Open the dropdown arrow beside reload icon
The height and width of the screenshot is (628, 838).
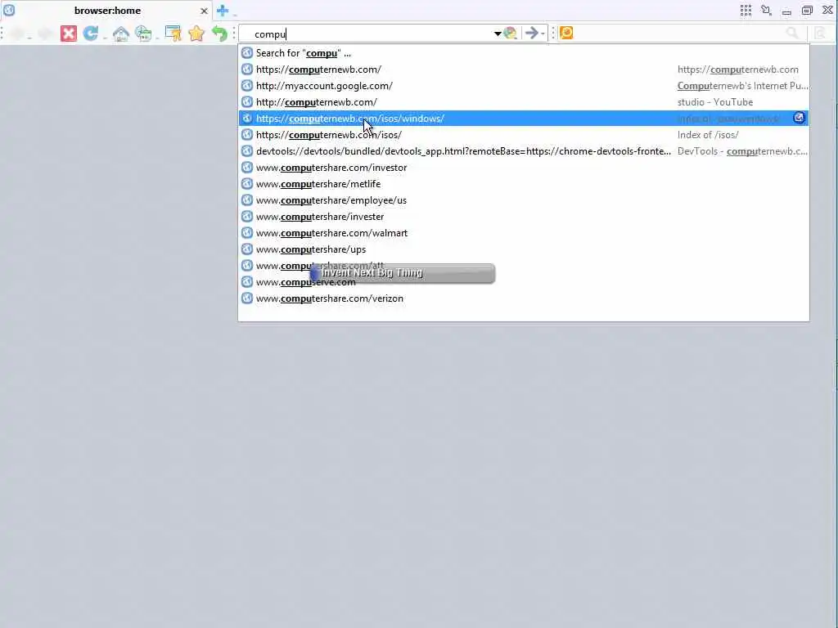[105, 38]
